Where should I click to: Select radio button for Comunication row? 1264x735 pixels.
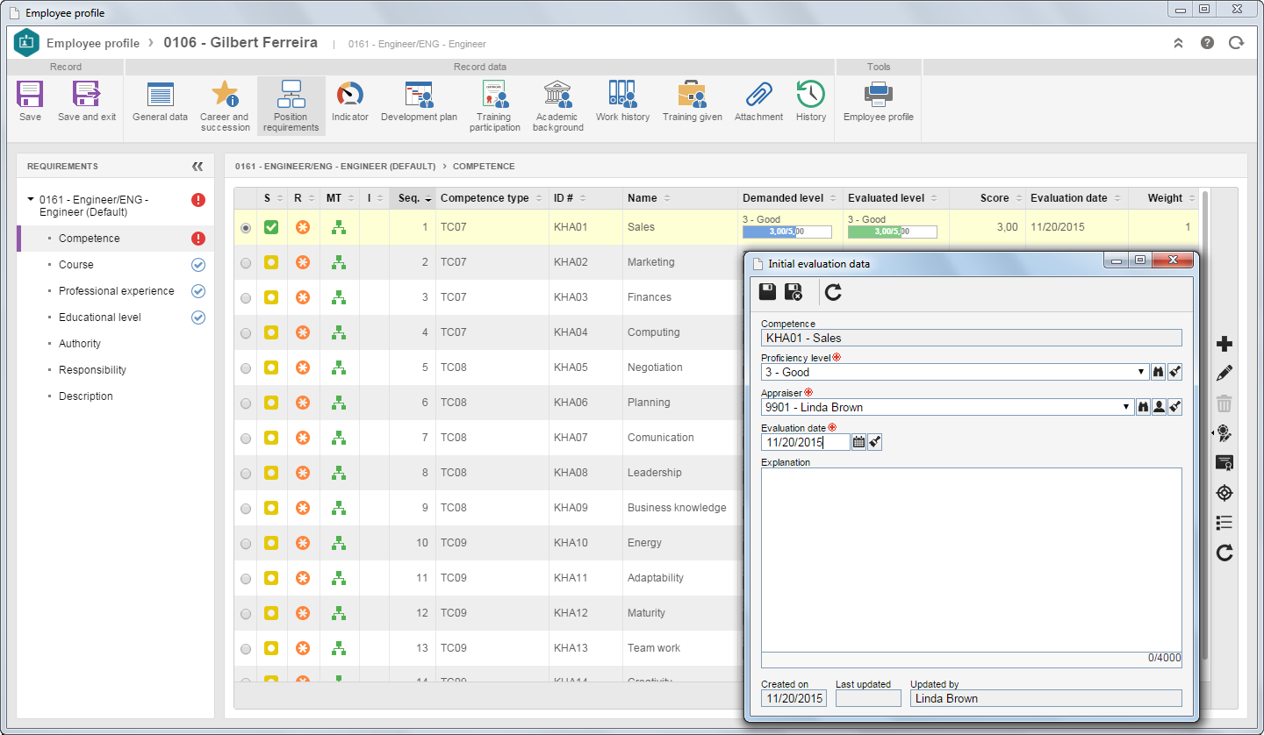(x=245, y=438)
